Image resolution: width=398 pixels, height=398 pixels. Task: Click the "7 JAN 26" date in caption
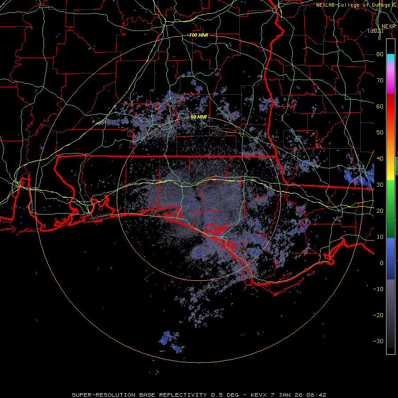point(287,395)
